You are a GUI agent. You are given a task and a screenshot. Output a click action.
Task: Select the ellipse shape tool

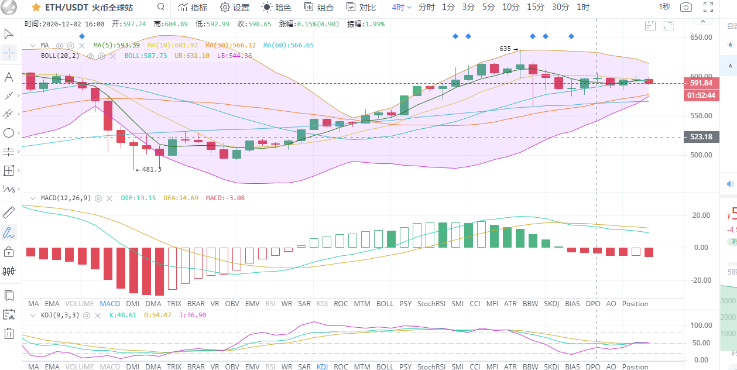tap(9, 133)
